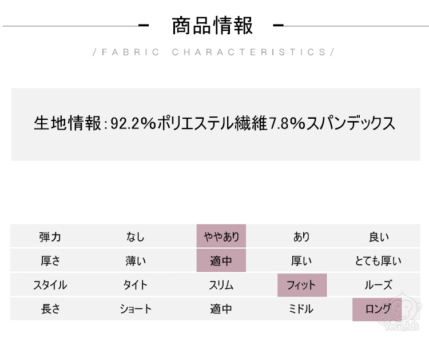This screenshot has width=429, height=342.
Task: Click the 良い elasticity cell
Action: 378,236
